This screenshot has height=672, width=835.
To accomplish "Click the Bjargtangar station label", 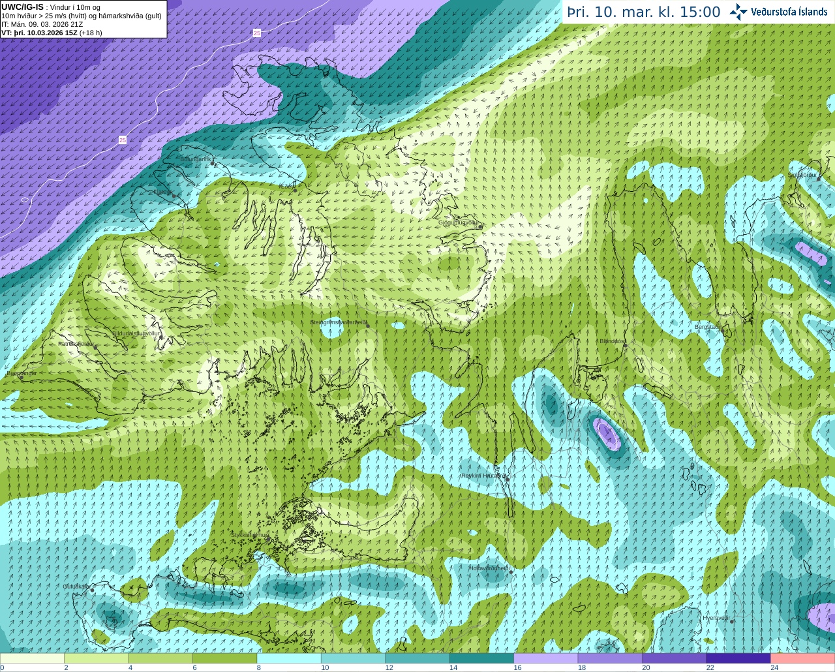I will [21, 373].
